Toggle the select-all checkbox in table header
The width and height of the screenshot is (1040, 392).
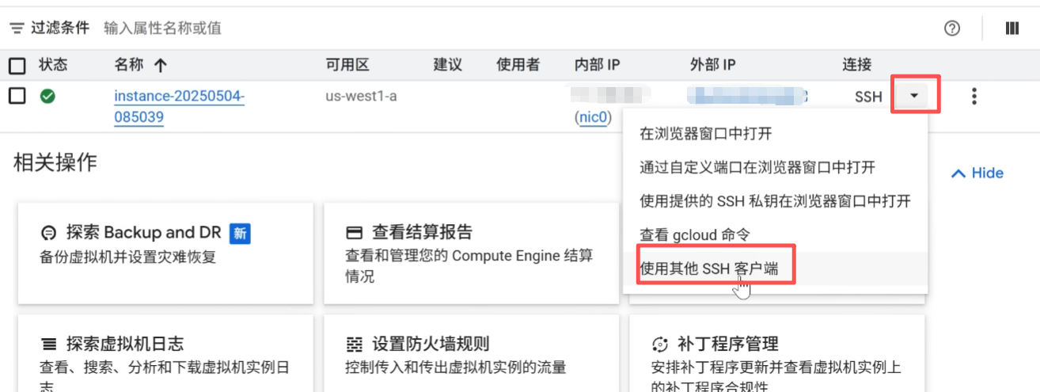[17, 65]
